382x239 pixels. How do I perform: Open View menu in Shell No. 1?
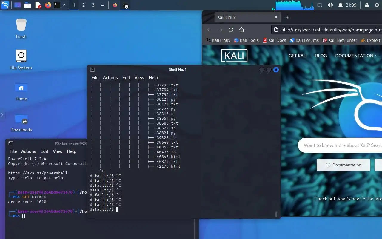(x=139, y=78)
